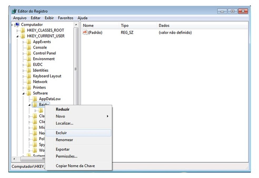Click the AppDataLow folder icon
Screen dimensions: 259x178
coord(35,99)
